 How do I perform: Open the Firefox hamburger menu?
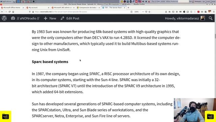click(x=214, y=12)
